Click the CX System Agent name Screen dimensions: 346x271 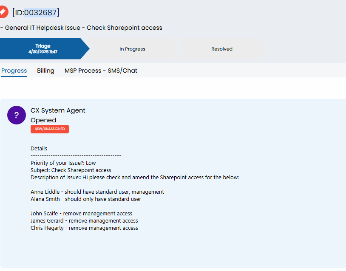tap(58, 110)
